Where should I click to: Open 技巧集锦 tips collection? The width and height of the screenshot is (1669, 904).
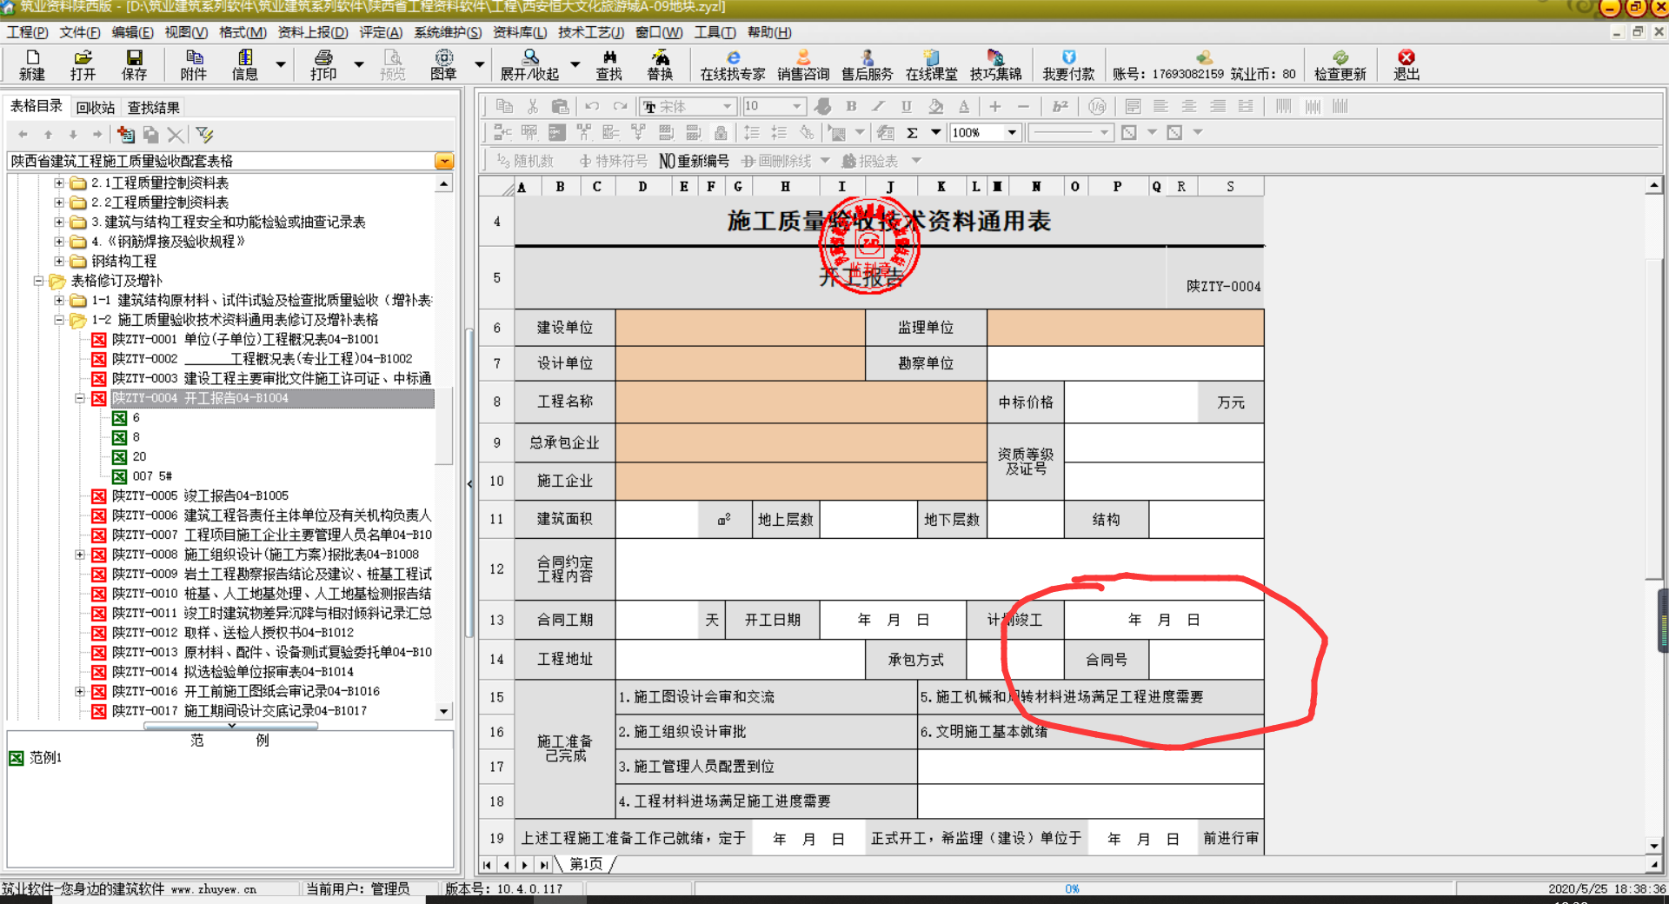(x=996, y=64)
